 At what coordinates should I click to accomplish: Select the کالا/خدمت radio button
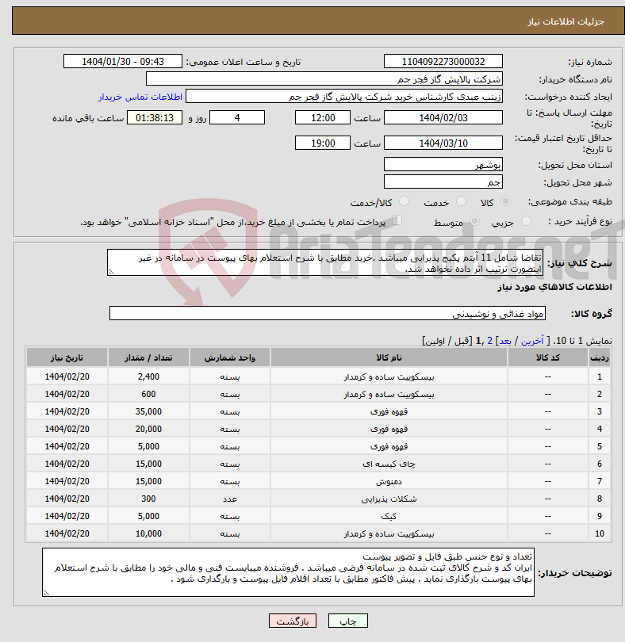click(404, 201)
